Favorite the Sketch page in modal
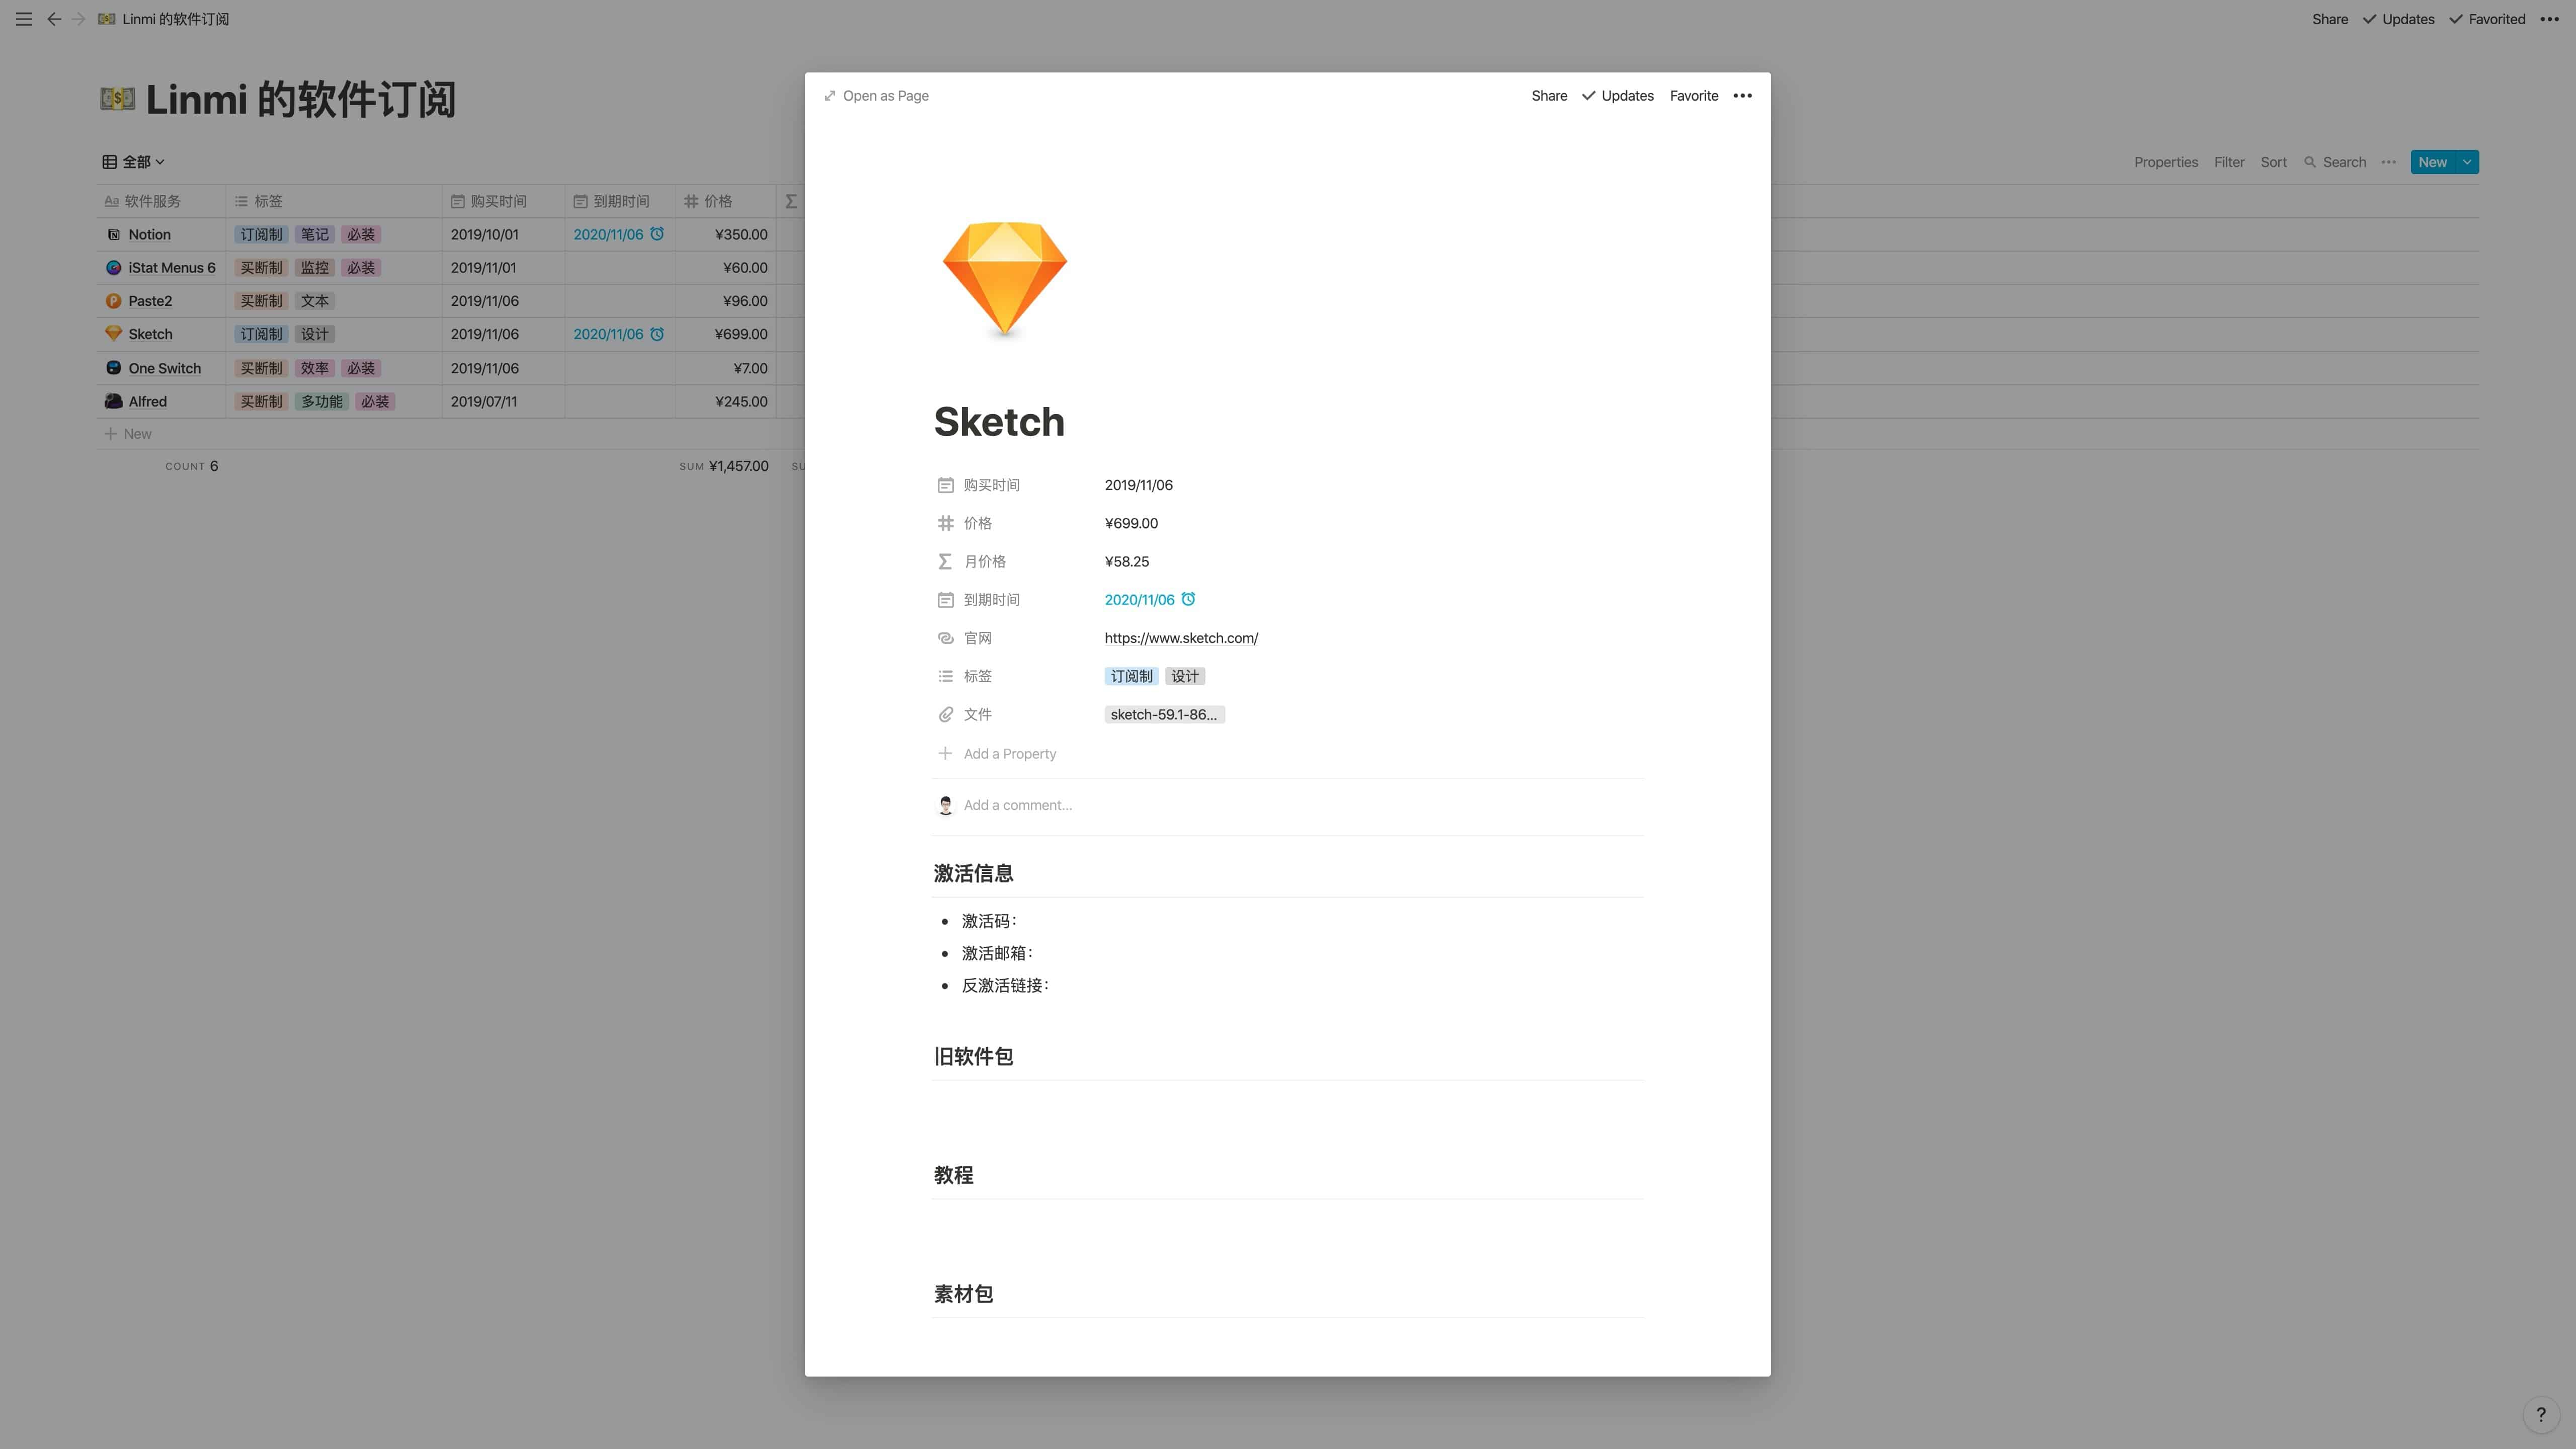This screenshot has height=1449, width=2576. [x=1694, y=96]
